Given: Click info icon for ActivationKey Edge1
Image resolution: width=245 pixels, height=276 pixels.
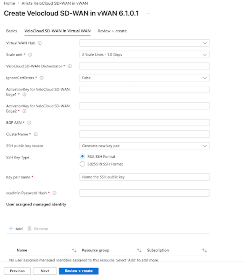Looking at the screenshot, I should coord(25,94).
